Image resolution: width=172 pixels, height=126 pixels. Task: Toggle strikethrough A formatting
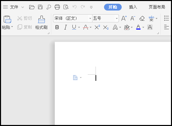point(86,27)
